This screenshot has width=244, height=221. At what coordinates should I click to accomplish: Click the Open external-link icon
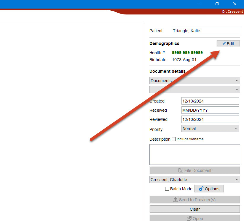point(189,218)
